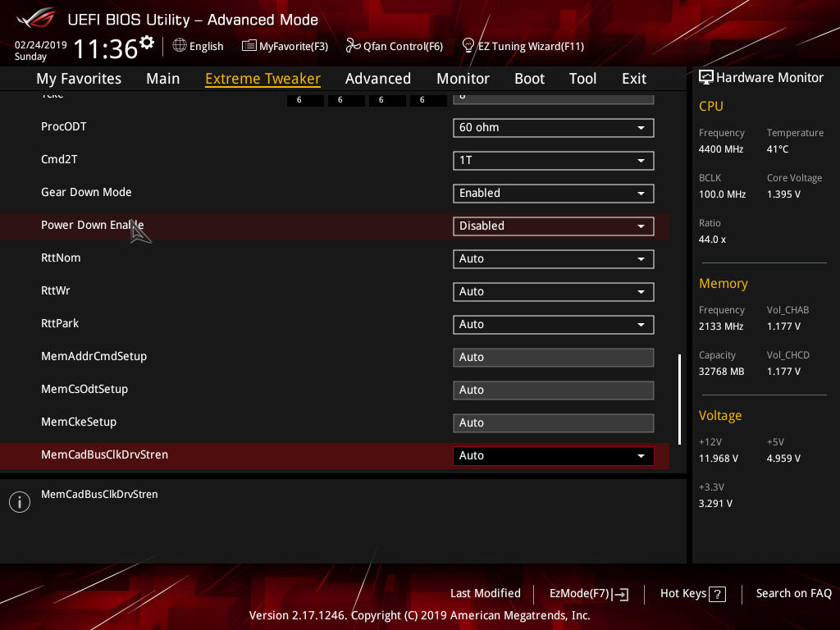Select the MemCadBusClkDrvStren row label

104,454
